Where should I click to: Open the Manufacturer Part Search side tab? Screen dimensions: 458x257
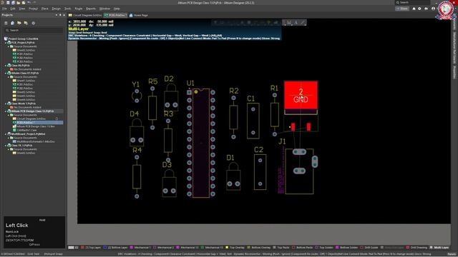[x=454, y=48]
